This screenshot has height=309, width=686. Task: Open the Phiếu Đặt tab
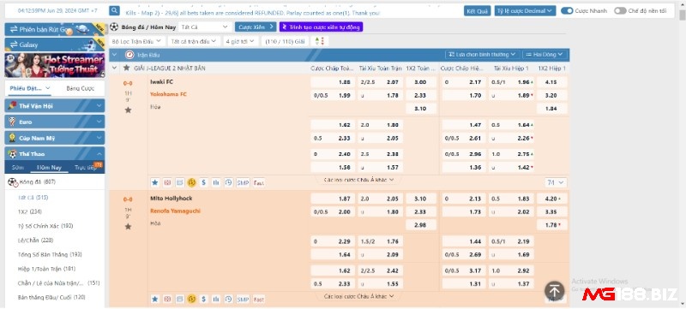30,88
